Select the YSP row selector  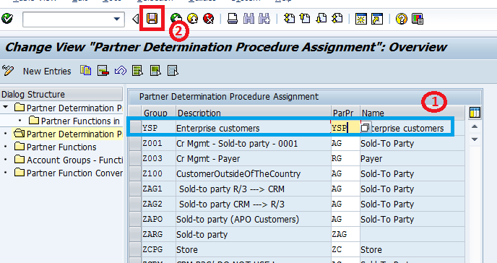tap(135, 128)
